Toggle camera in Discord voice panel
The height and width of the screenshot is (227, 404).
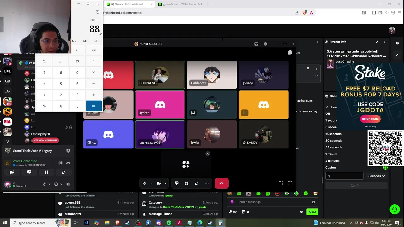point(12,172)
